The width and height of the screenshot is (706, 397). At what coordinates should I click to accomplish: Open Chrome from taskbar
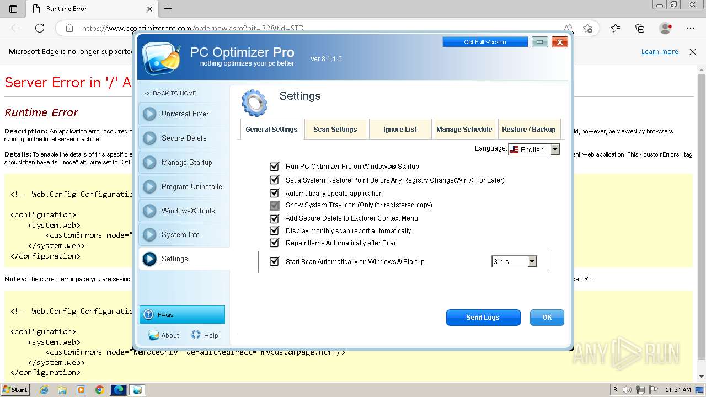point(99,390)
